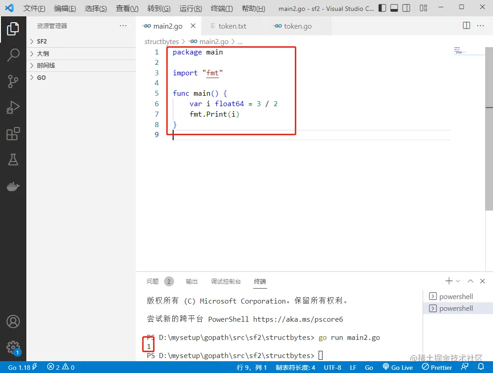Open the 运行(R) menu

click(x=190, y=9)
